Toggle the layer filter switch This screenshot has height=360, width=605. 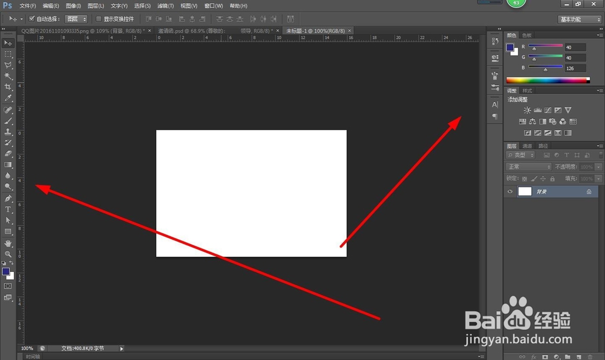coord(600,155)
